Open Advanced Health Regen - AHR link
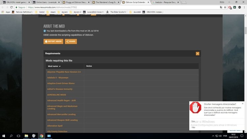The height and width of the screenshot is (139, 247). pyautogui.click(x=62, y=100)
